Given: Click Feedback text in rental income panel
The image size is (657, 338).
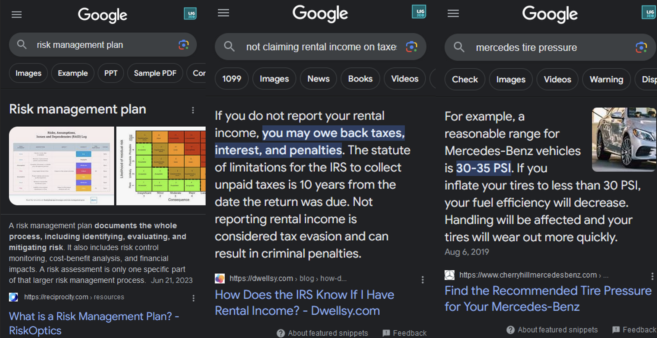Looking at the screenshot, I should tap(410, 333).
